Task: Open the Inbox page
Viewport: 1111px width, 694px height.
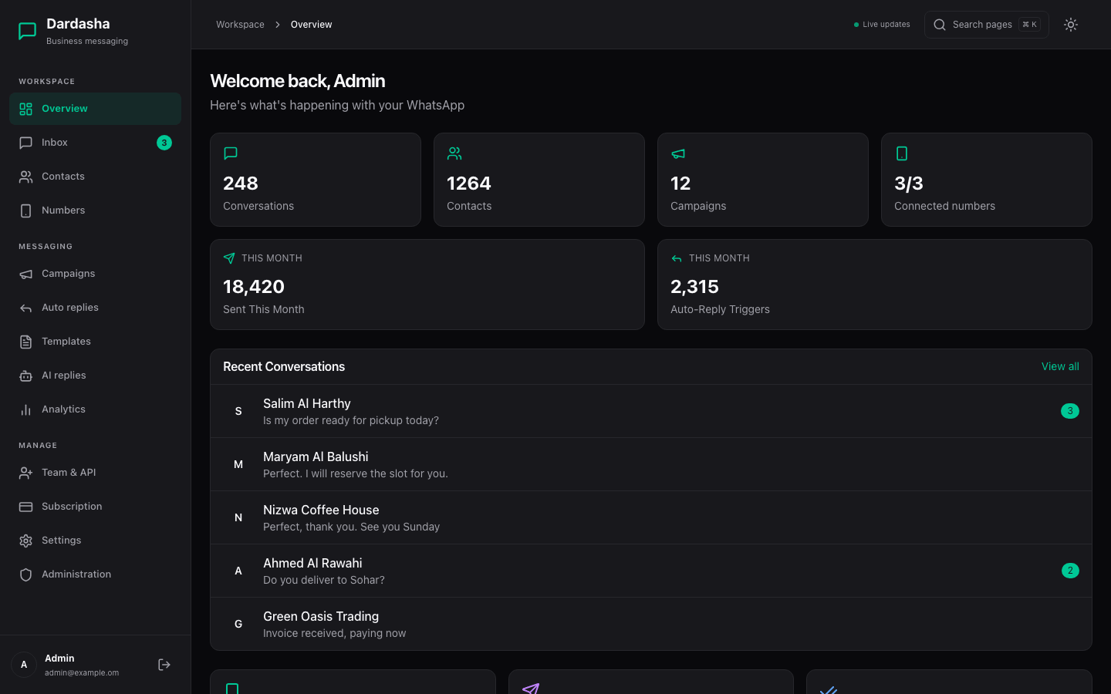Action: 95,143
